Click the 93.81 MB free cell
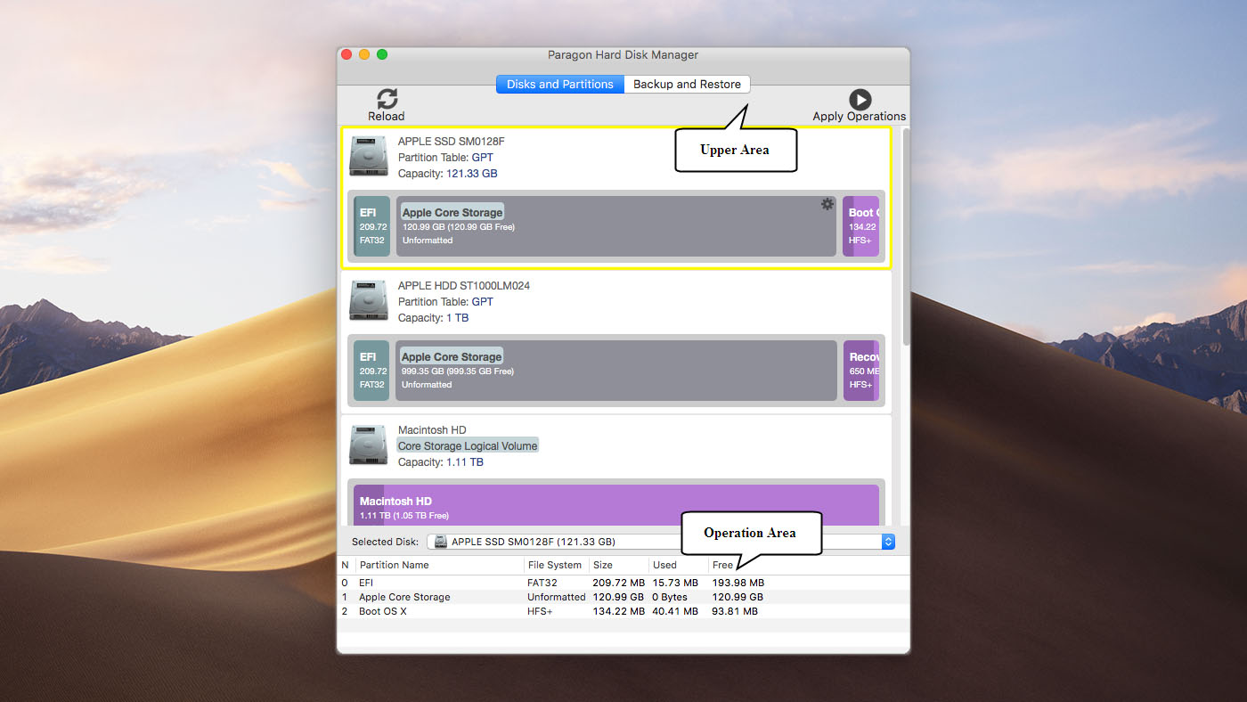The image size is (1247, 702). [x=735, y=611]
